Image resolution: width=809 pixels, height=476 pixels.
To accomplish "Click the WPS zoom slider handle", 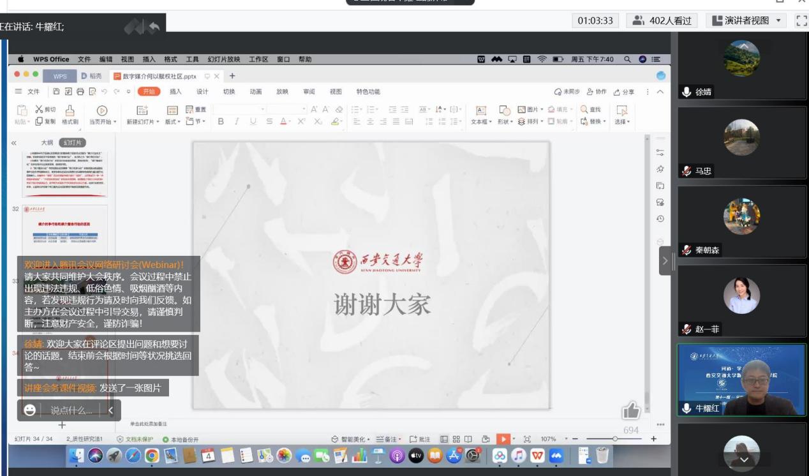I will click(614, 439).
